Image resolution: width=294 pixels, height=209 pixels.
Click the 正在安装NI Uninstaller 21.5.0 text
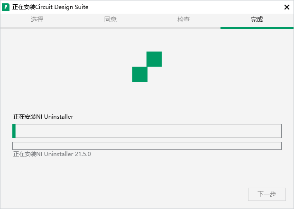(x=52, y=154)
